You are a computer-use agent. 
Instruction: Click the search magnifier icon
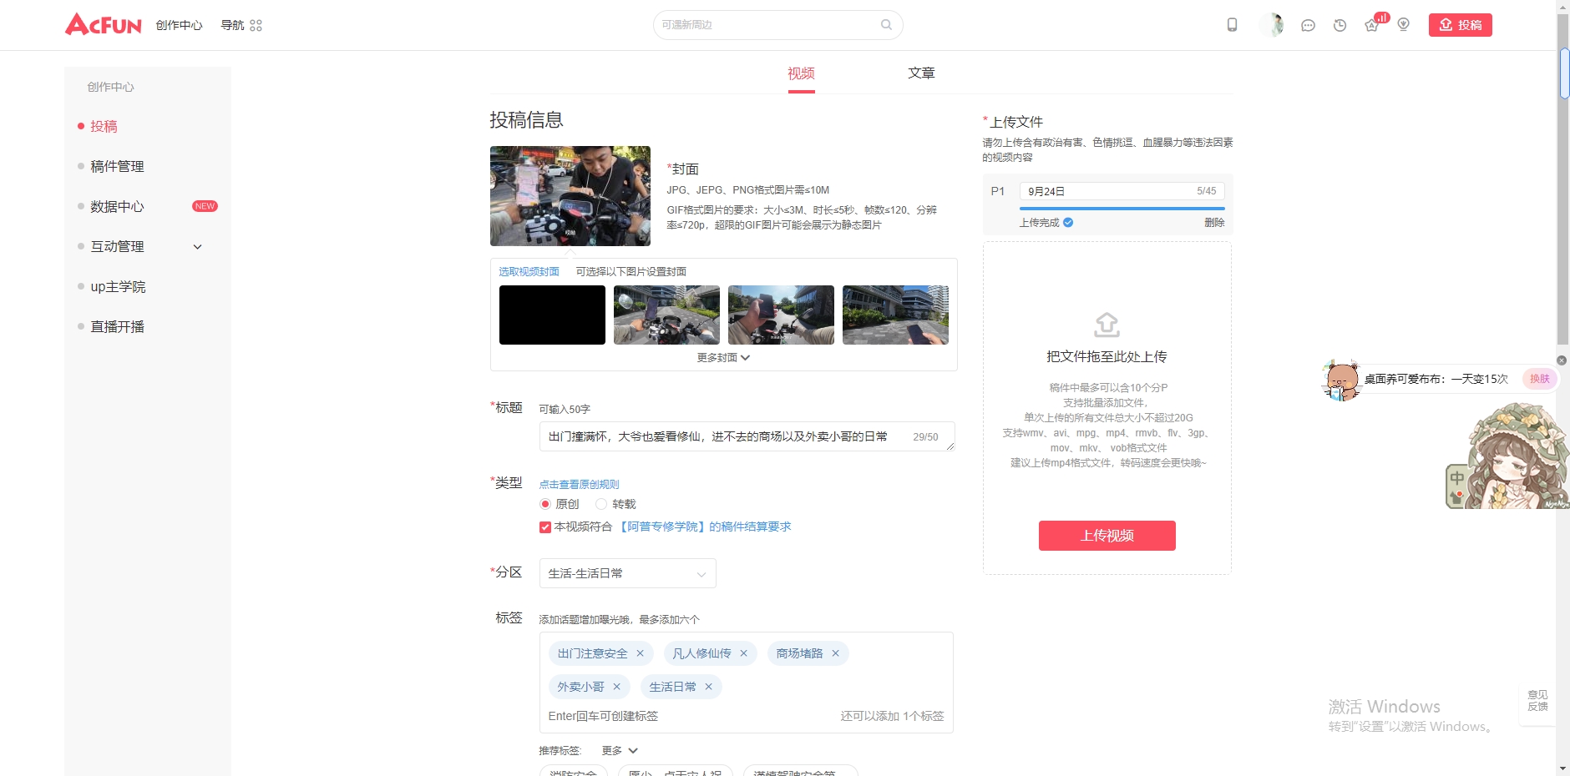[x=886, y=25]
